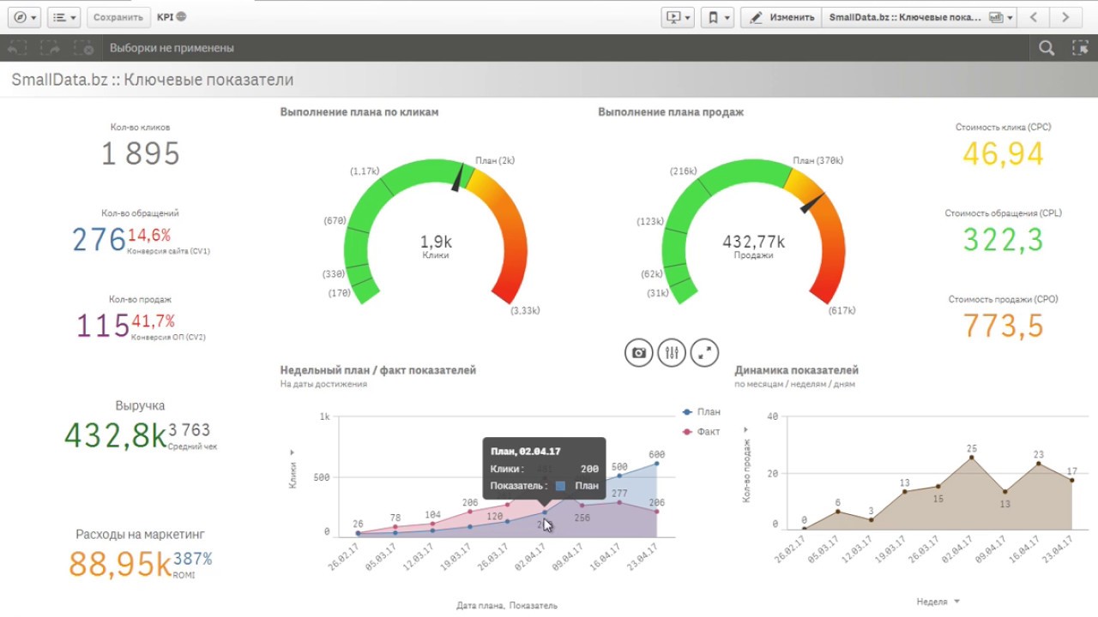
Task: Click the Средний чек 3 763 value
Action: pos(190,430)
